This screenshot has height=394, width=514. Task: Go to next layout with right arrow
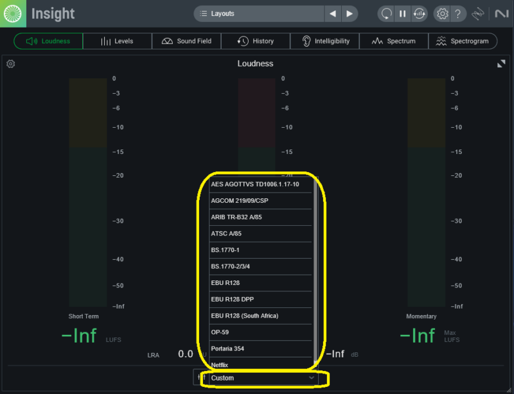pos(349,13)
